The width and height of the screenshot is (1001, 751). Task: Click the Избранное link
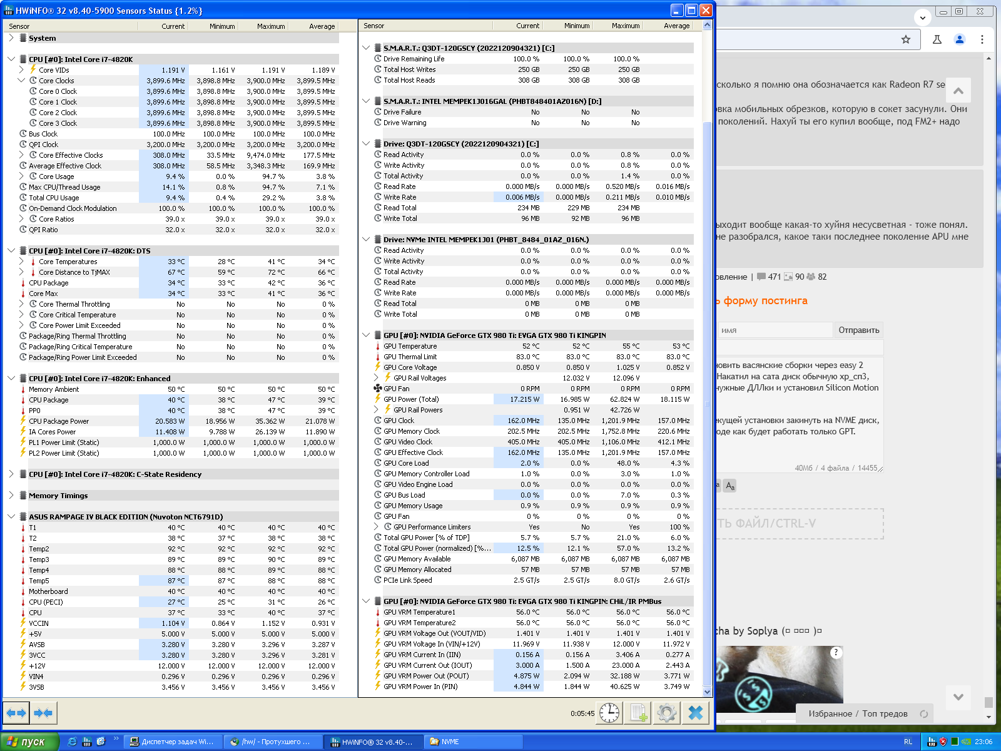click(x=830, y=713)
